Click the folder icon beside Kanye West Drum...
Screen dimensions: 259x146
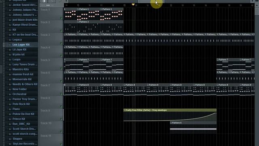click(10, 25)
